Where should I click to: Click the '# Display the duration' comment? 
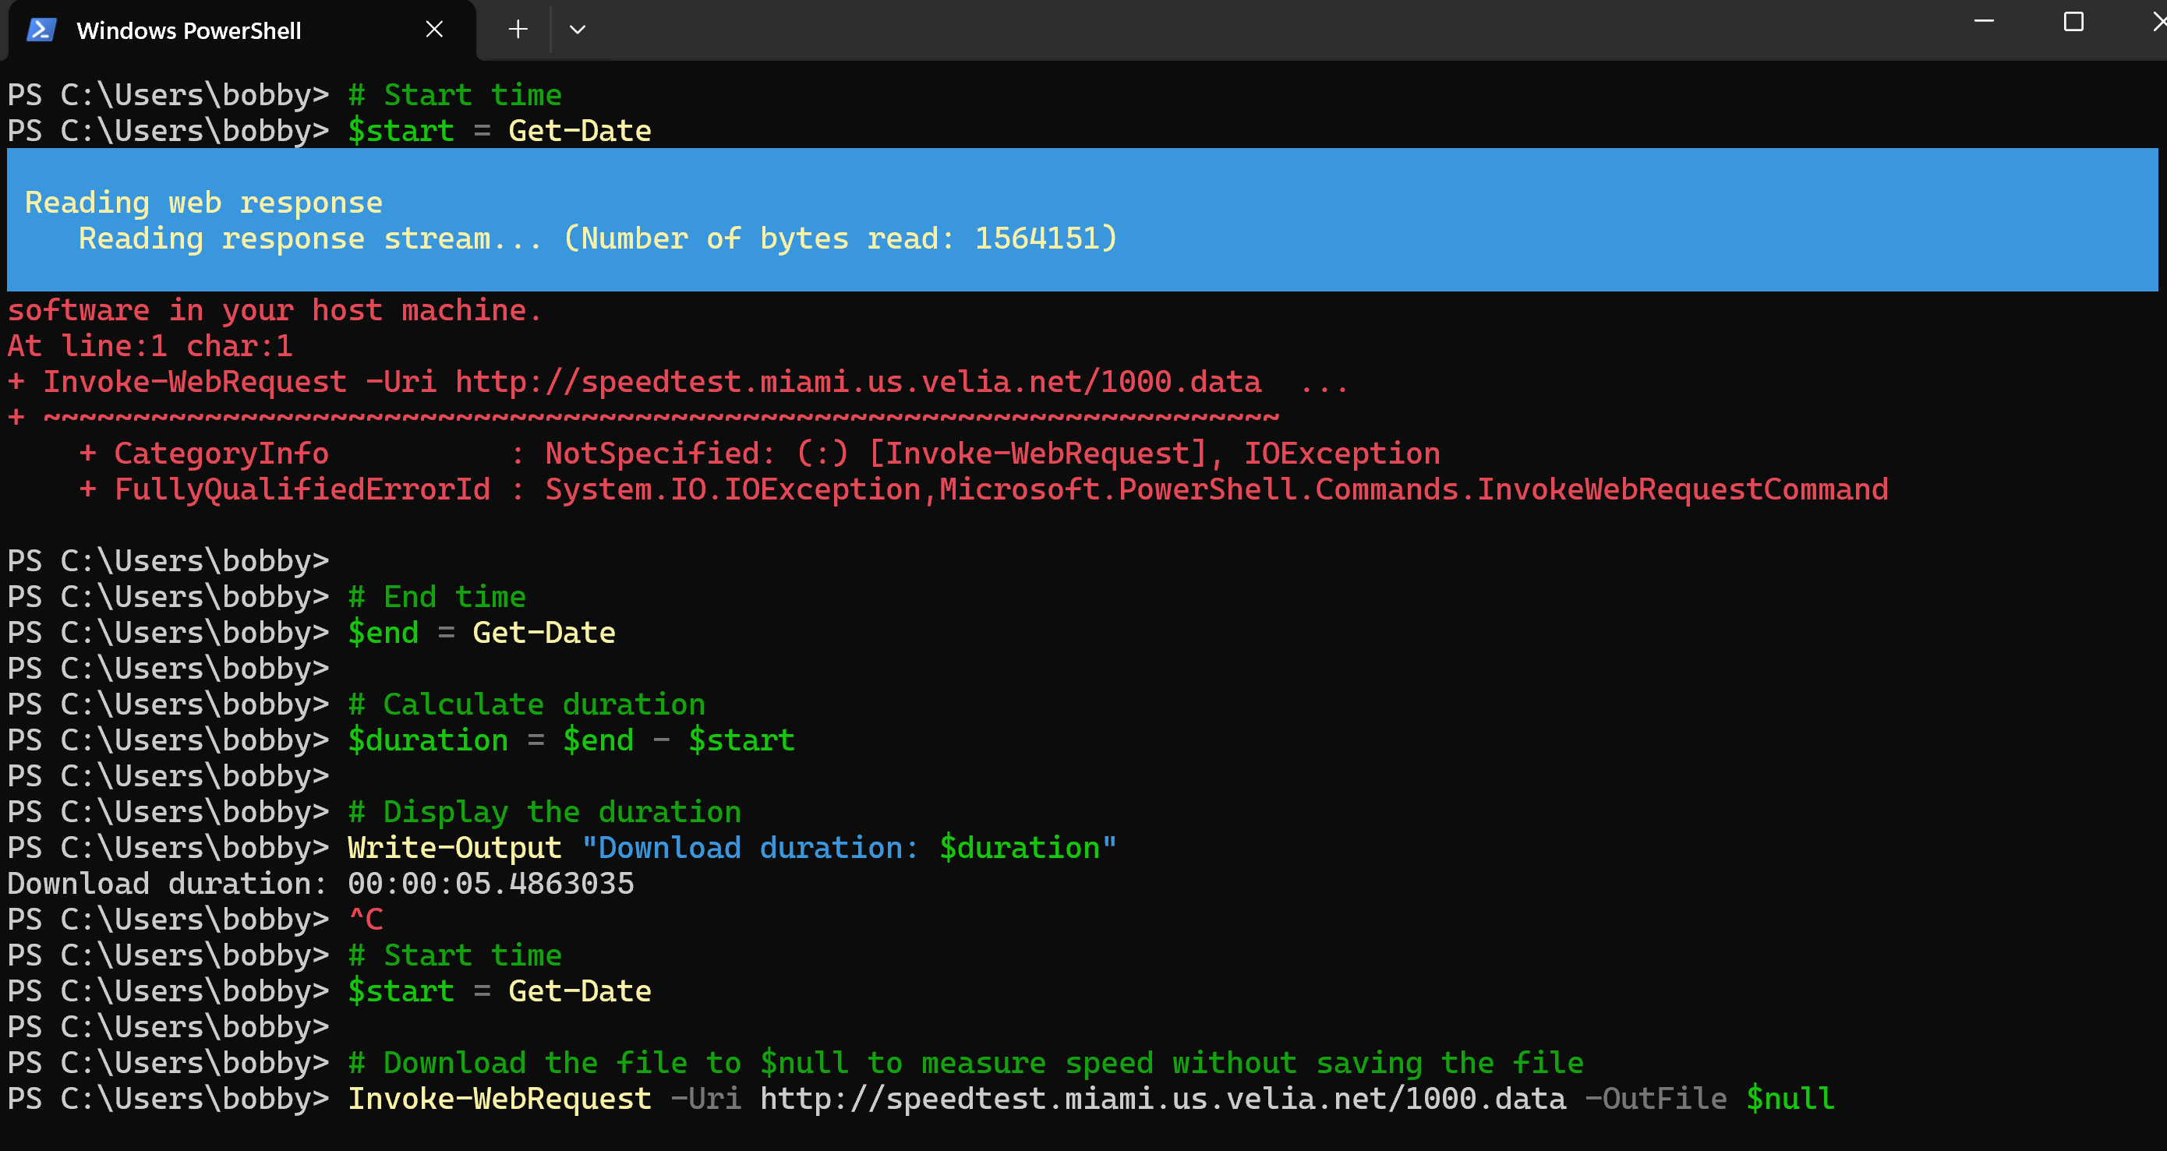[x=544, y=812]
